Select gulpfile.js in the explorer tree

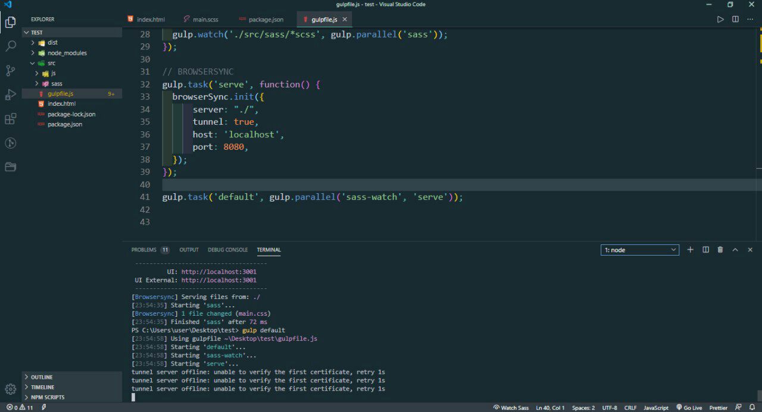(72, 93)
